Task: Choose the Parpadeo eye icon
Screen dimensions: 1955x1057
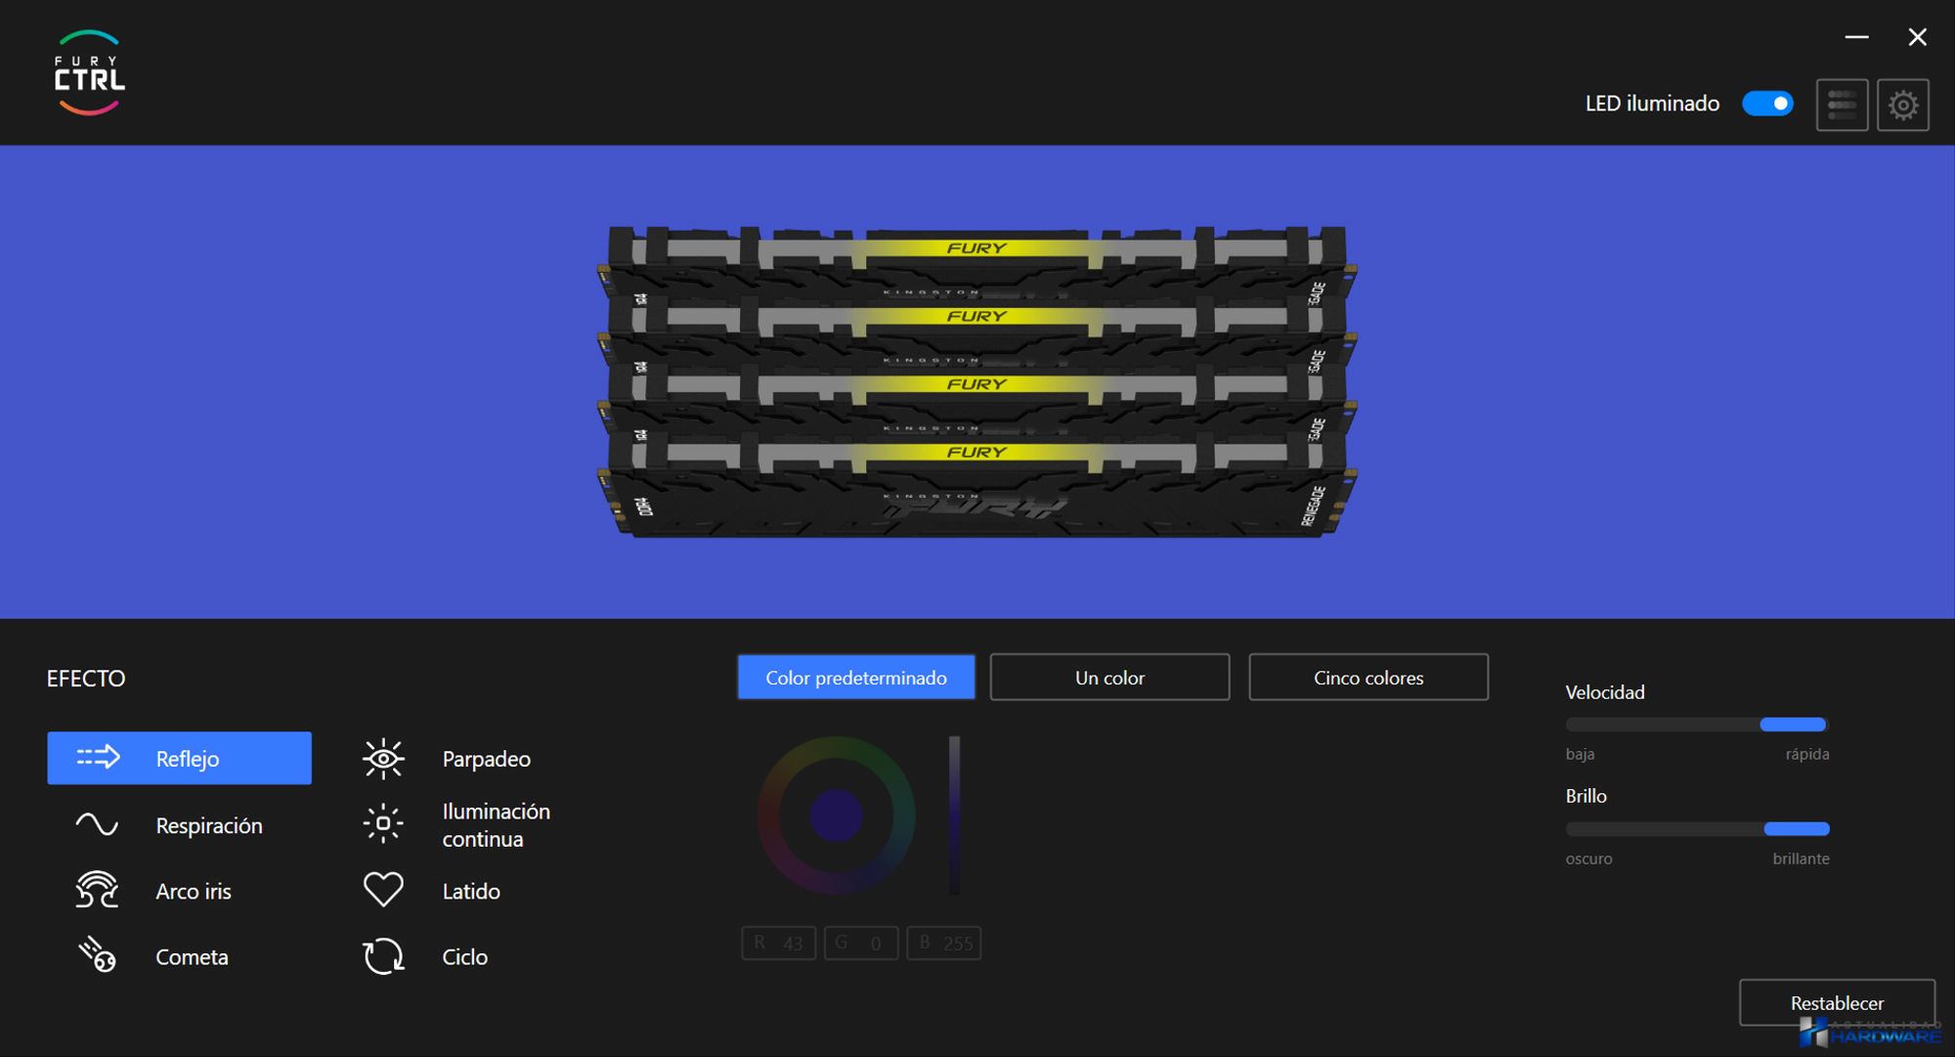Action: (383, 759)
